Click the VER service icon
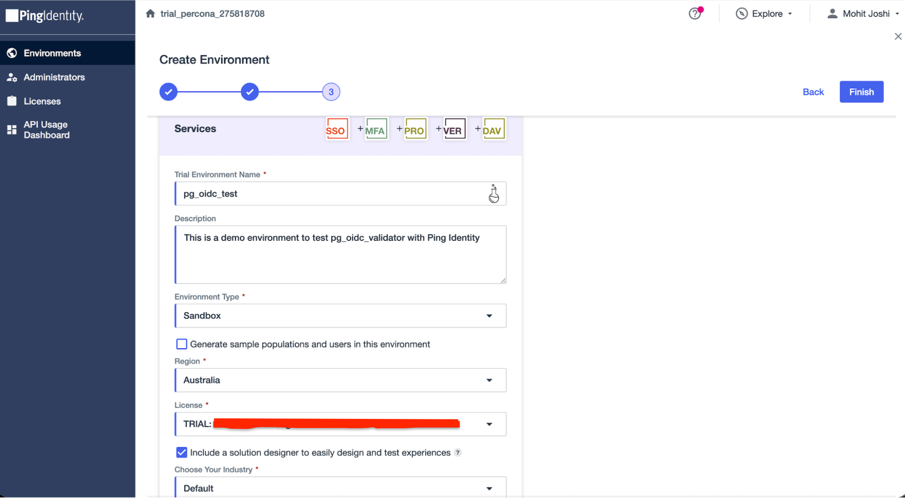 454,129
